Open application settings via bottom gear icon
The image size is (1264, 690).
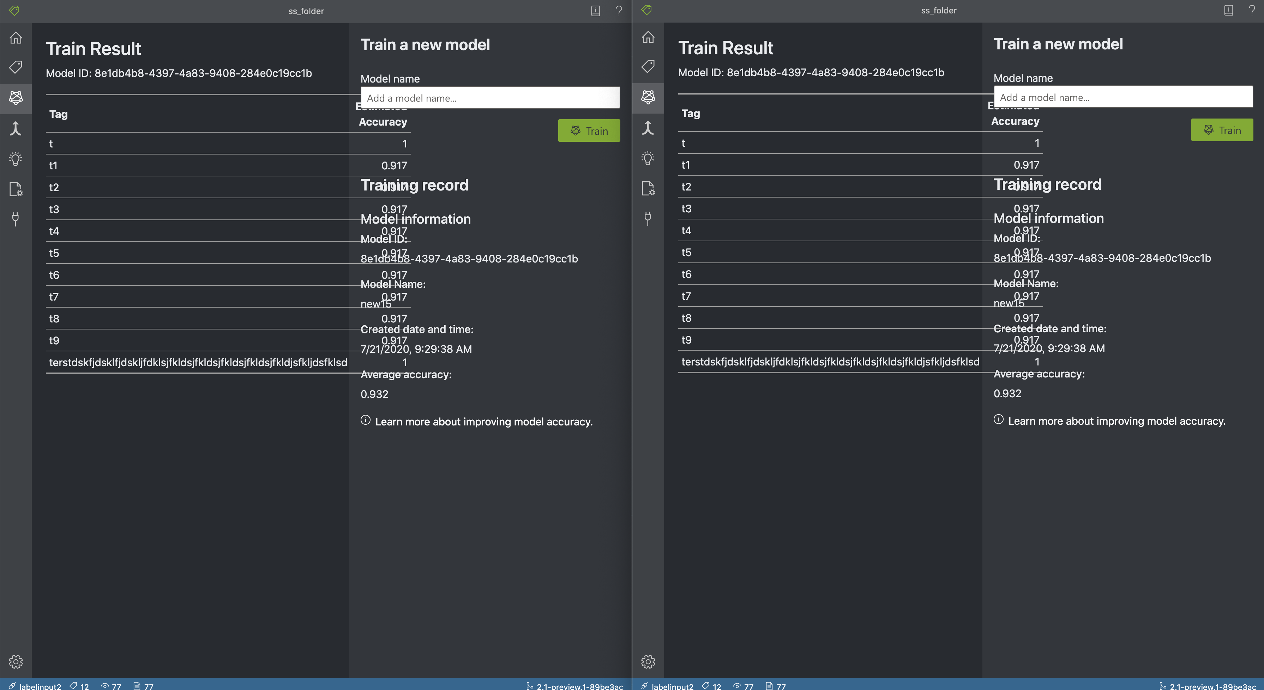[x=16, y=661]
